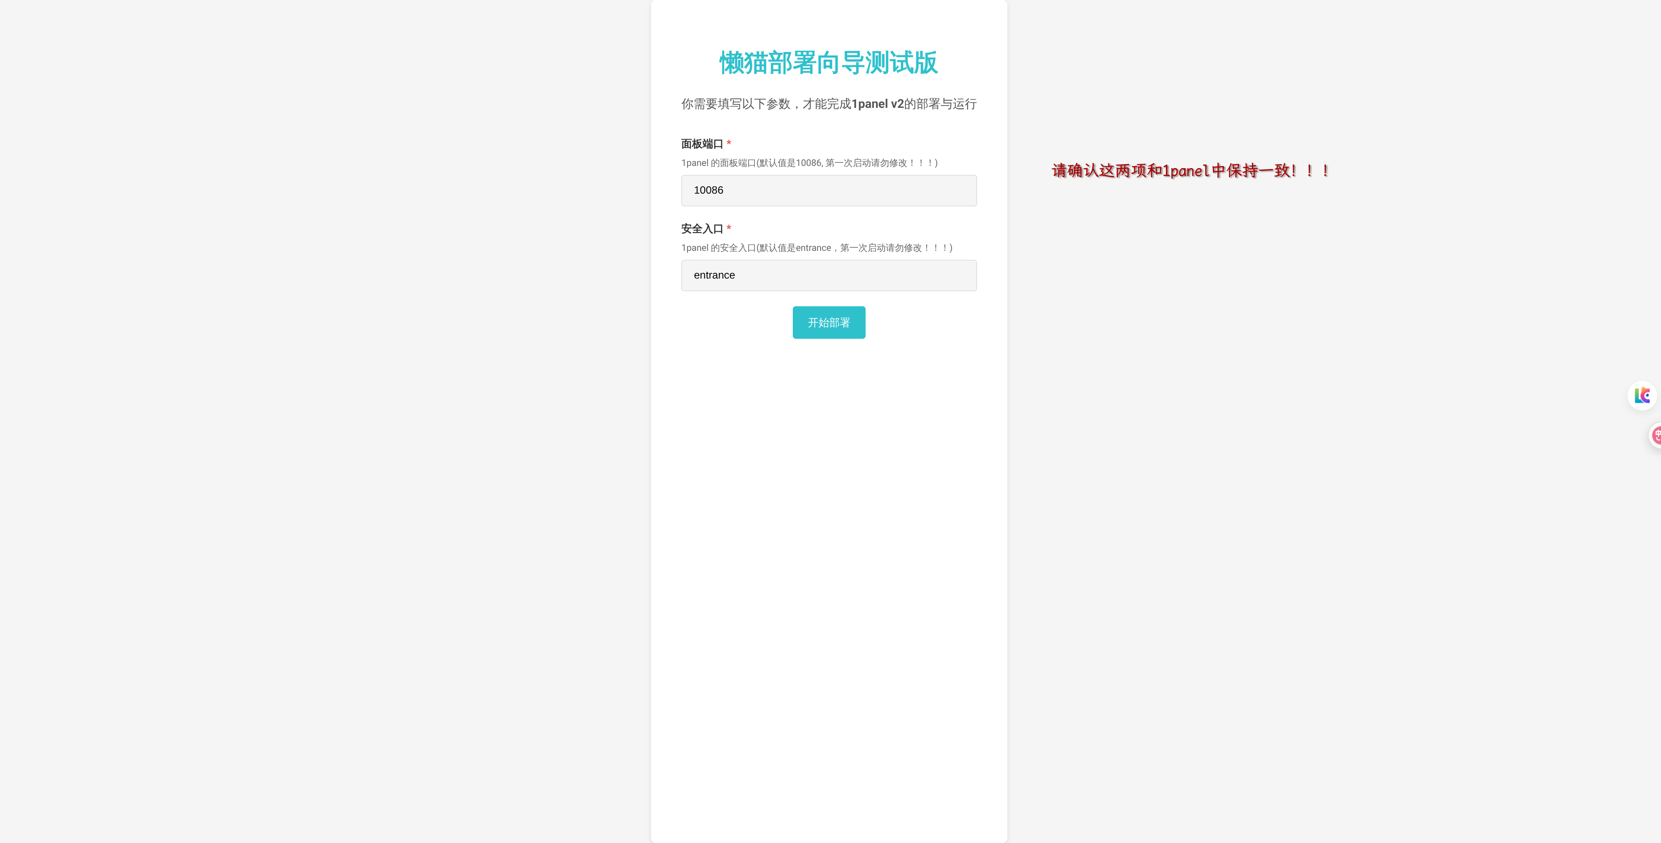Click the panel port hint mentioning 10086 default
This screenshot has width=1661, height=843.
point(809,163)
